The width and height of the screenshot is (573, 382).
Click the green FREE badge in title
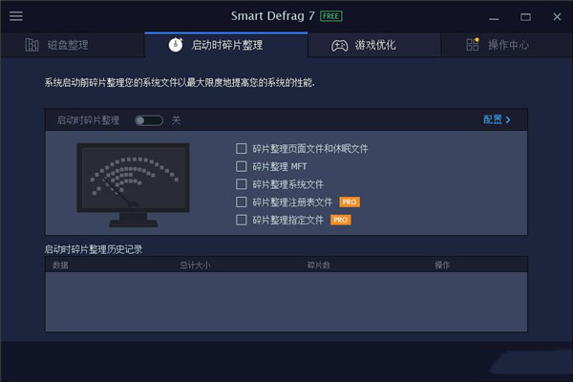[331, 16]
